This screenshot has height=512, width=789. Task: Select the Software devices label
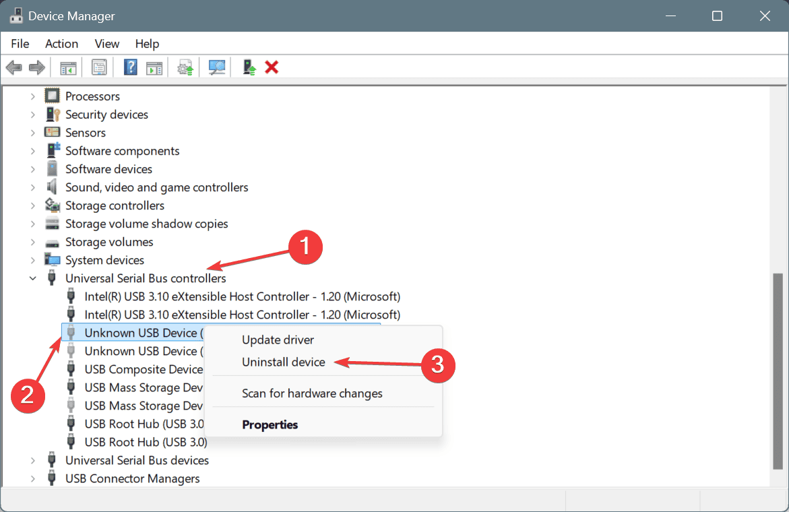pyautogui.click(x=108, y=169)
